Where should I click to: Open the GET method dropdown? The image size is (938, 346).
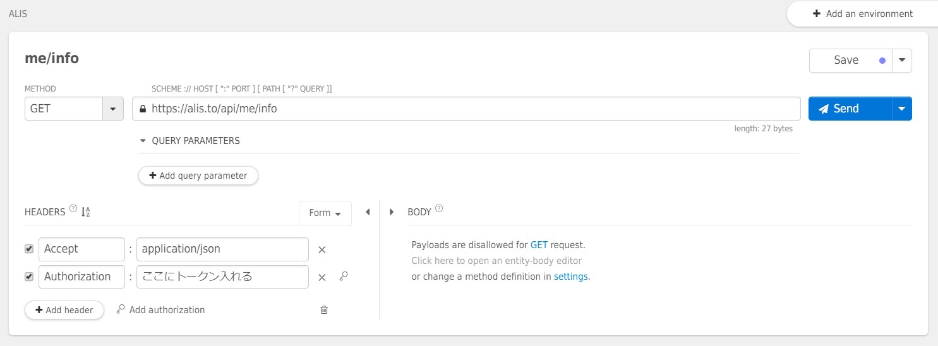point(112,109)
